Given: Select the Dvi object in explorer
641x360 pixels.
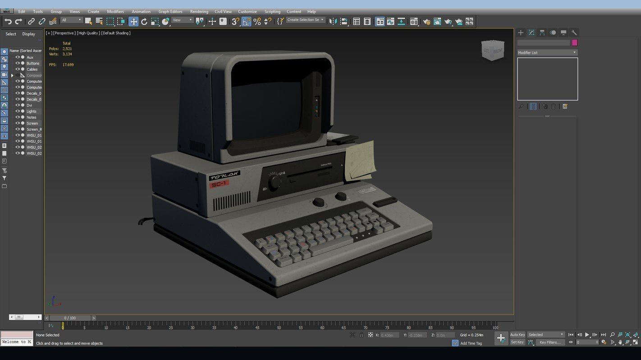Looking at the screenshot, I should (x=29, y=105).
